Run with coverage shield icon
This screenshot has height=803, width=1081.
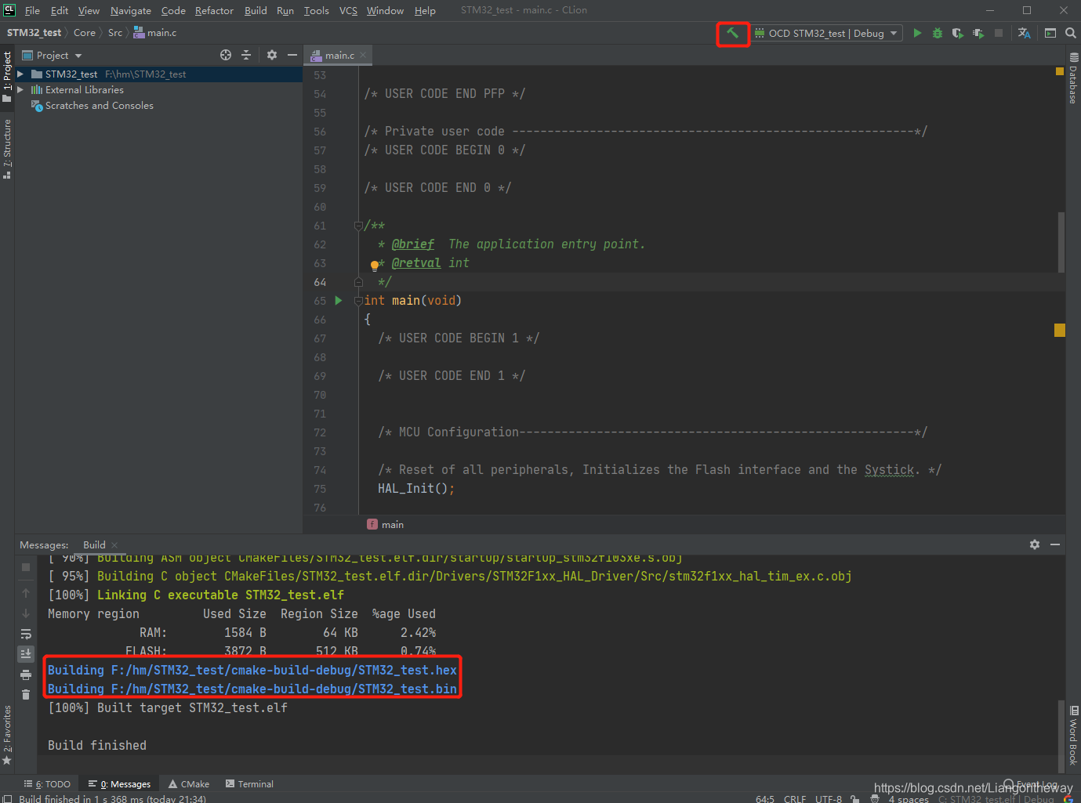click(x=957, y=33)
